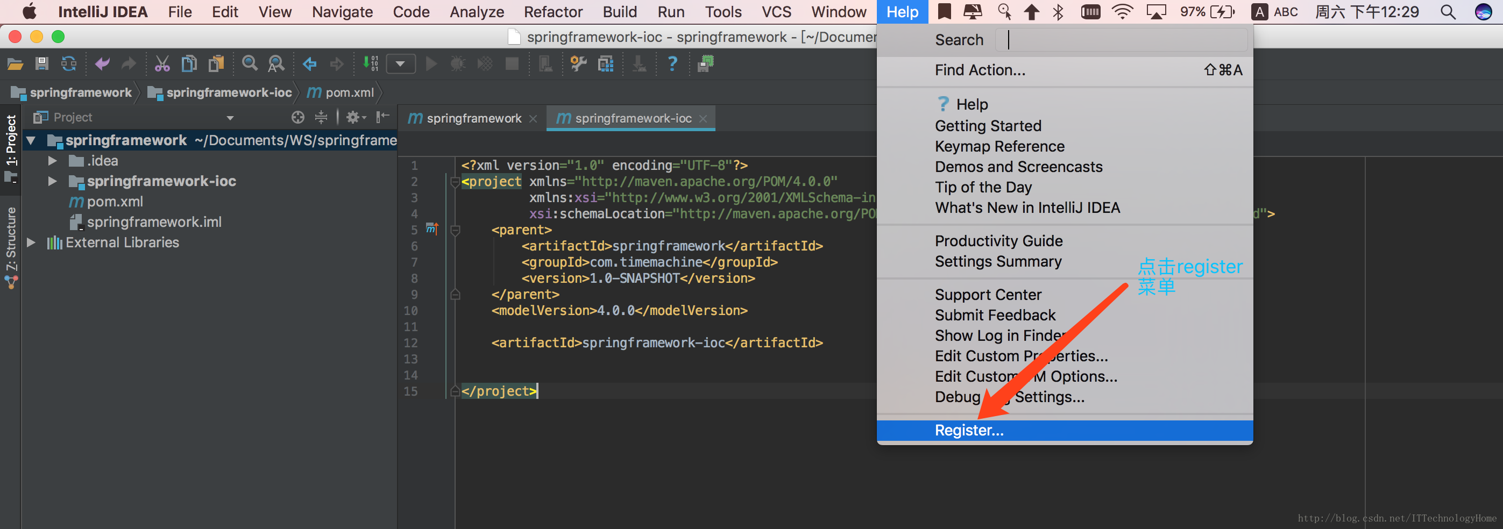Click the purple Undo arrow icon
This screenshot has width=1503, height=529.
coord(102,63)
